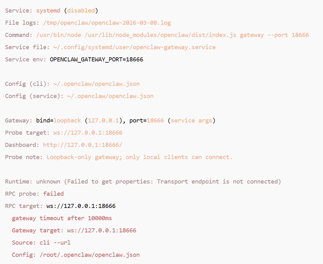Click the 'gateway timeout after 10000ms' error line
The width and height of the screenshot is (323, 264).
click(x=62, y=218)
